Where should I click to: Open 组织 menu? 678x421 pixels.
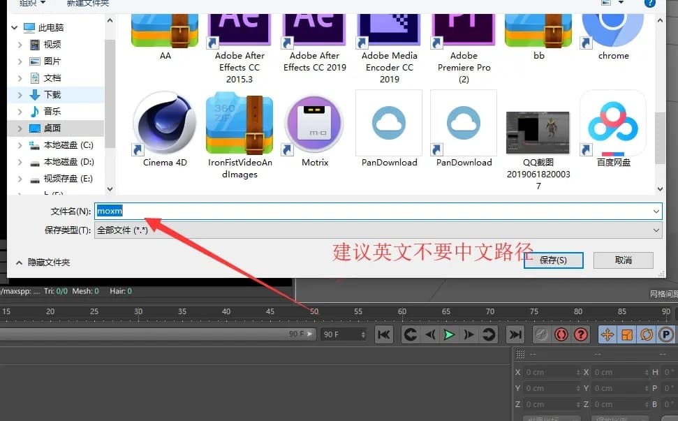point(32,3)
